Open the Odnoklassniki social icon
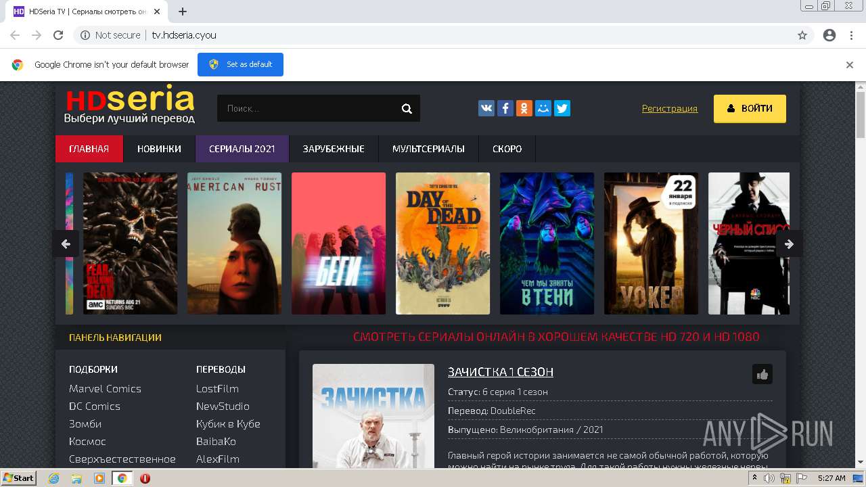 524,108
